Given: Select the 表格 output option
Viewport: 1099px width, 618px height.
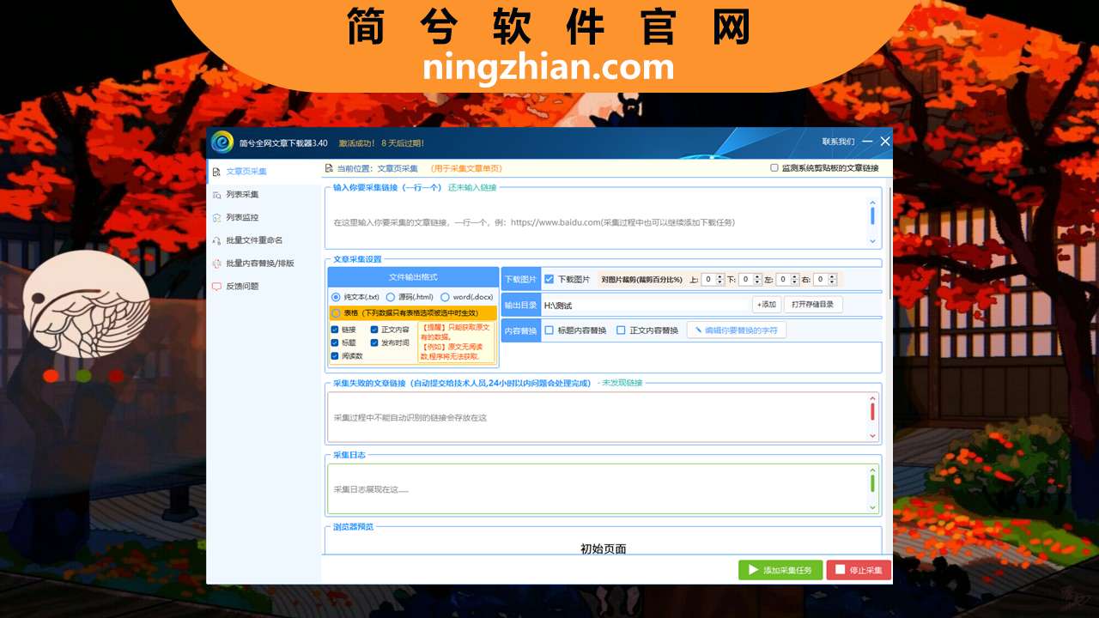Looking at the screenshot, I should pos(336,313).
